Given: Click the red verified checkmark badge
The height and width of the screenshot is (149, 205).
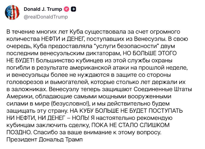Looking at the screenshot, I should point(66,9).
